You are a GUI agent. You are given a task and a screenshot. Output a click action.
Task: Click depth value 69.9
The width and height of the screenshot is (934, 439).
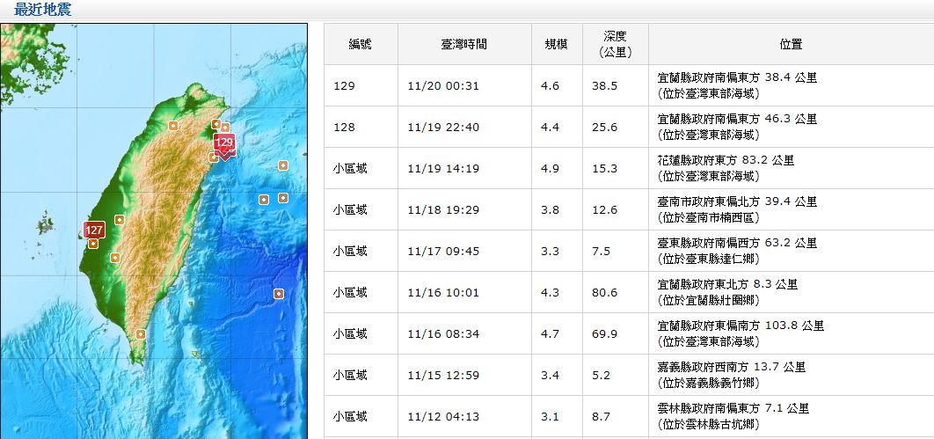(604, 334)
